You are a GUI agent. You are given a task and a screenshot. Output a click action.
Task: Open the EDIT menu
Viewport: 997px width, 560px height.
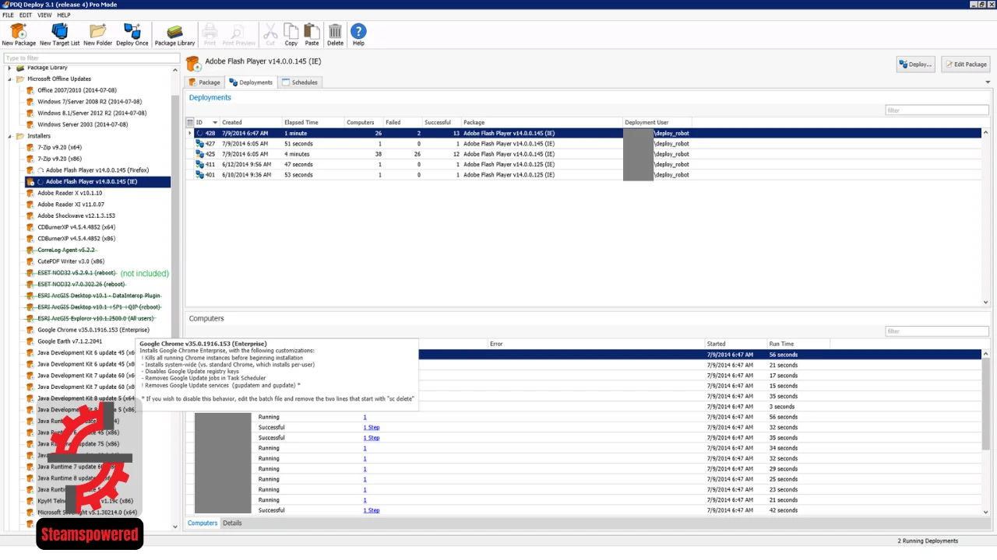(x=26, y=15)
